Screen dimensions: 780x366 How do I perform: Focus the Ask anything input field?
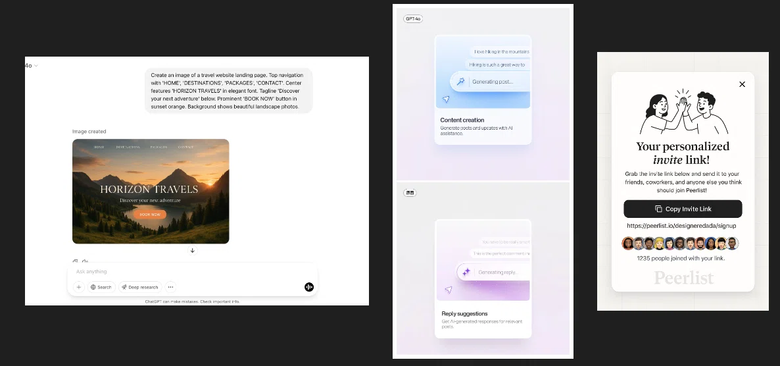click(x=192, y=271)
